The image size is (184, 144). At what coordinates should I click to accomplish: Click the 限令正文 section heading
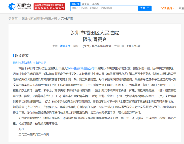(x=22, y=55)
